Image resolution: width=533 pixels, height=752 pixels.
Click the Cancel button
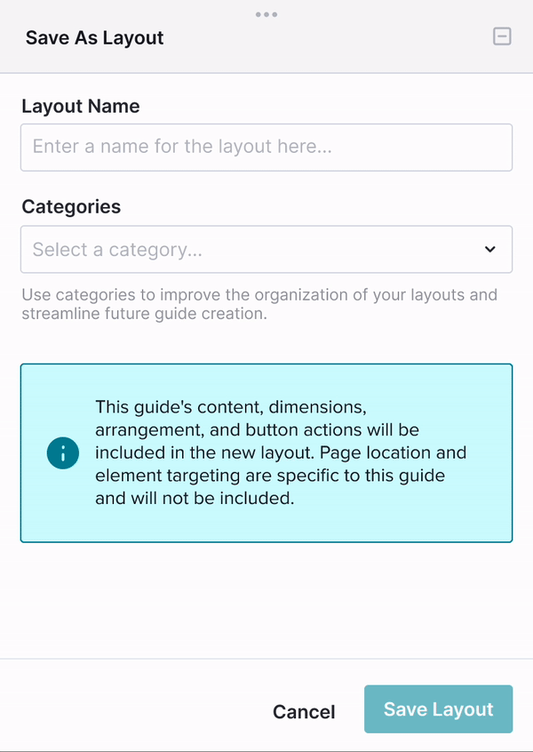pyautogui.click(x=304, y=712)
